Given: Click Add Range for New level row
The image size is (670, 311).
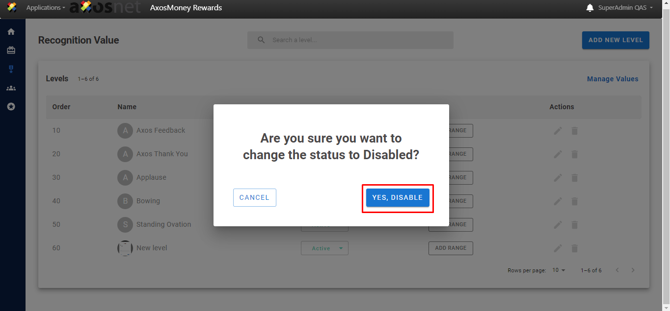Looking at the screenshot, I should [451, 248].
